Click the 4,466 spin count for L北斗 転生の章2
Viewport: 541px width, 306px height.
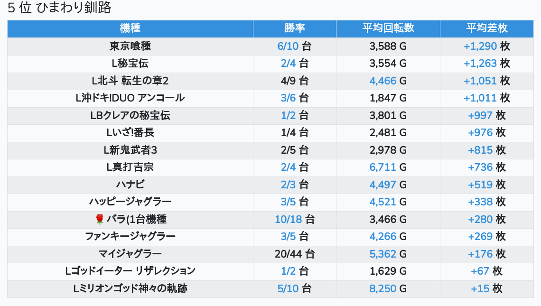point(382,81)
